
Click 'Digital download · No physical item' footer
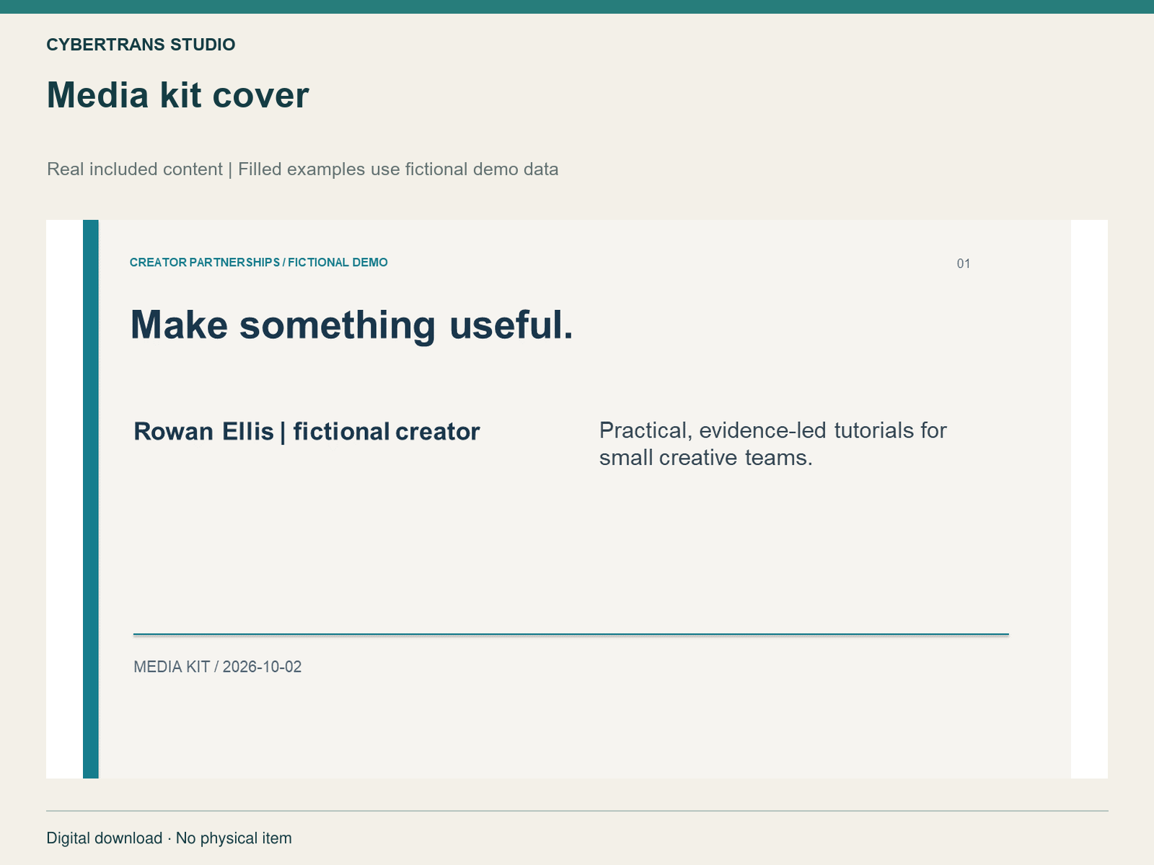169,838
